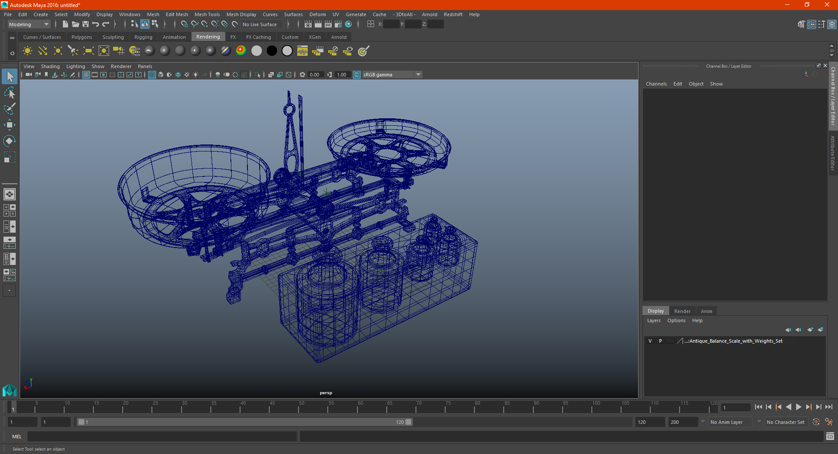Toggle the P playback box on the layer

[660, 341]
